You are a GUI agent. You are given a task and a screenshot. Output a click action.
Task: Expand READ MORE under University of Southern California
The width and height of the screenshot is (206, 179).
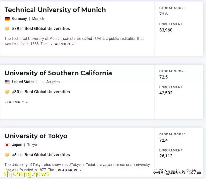16,102
